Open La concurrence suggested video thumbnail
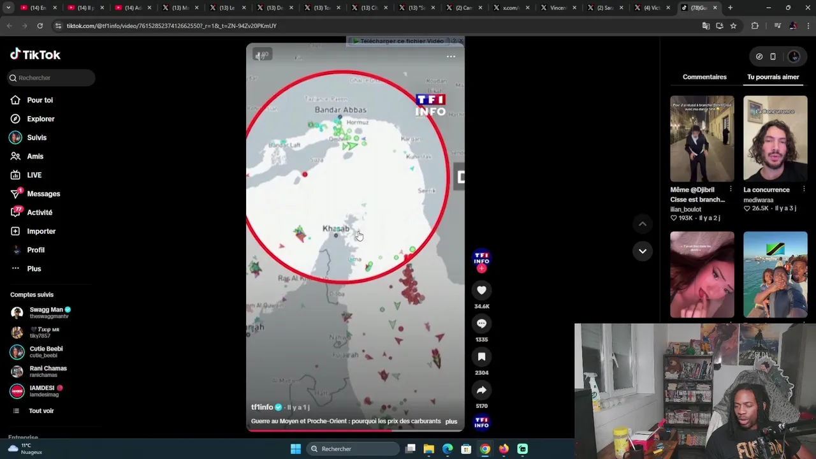Viewport: 816px width, 459px height. tap(775, 139)
